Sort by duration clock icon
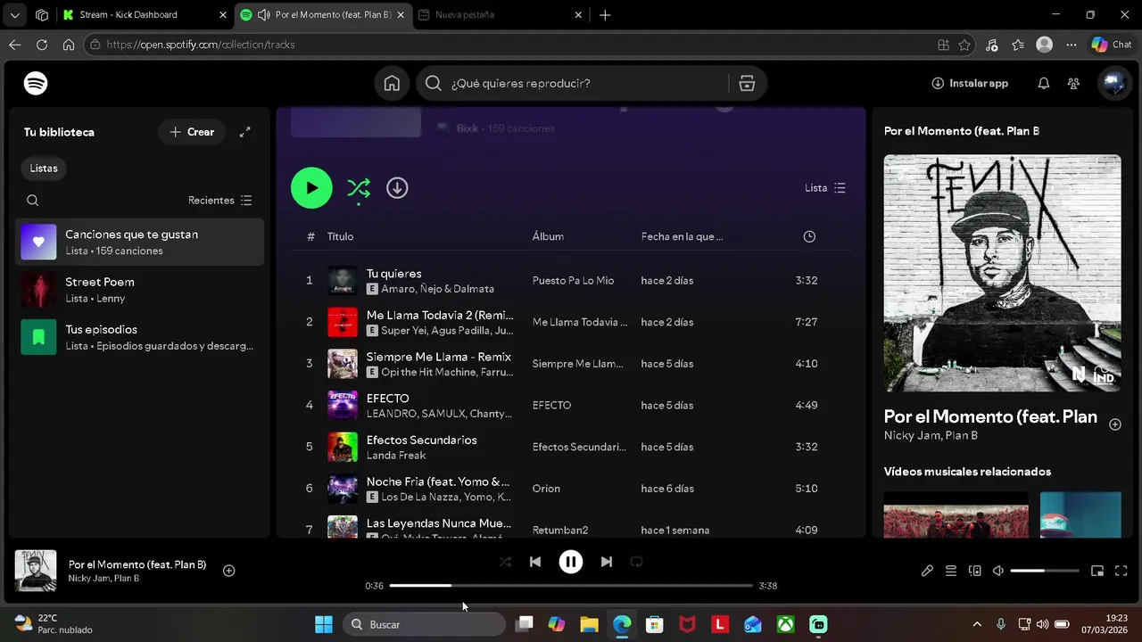The height and width of the screenshot is (642, 1142). click(809, 236)
